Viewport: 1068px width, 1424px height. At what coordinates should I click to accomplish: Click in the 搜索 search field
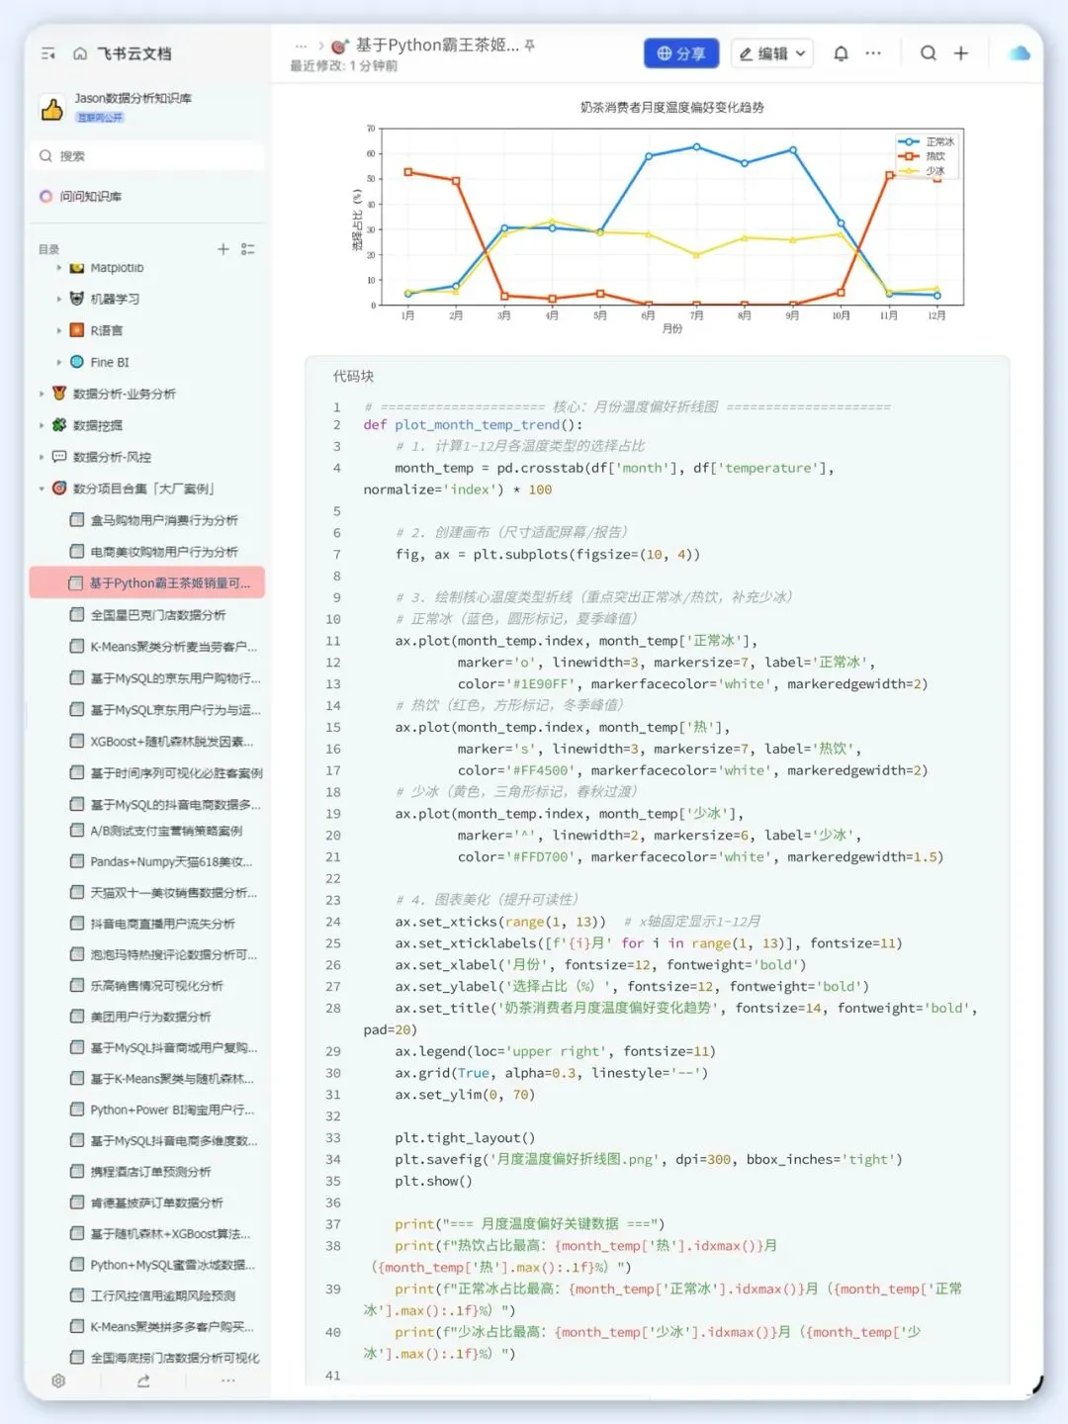[147, 156]
